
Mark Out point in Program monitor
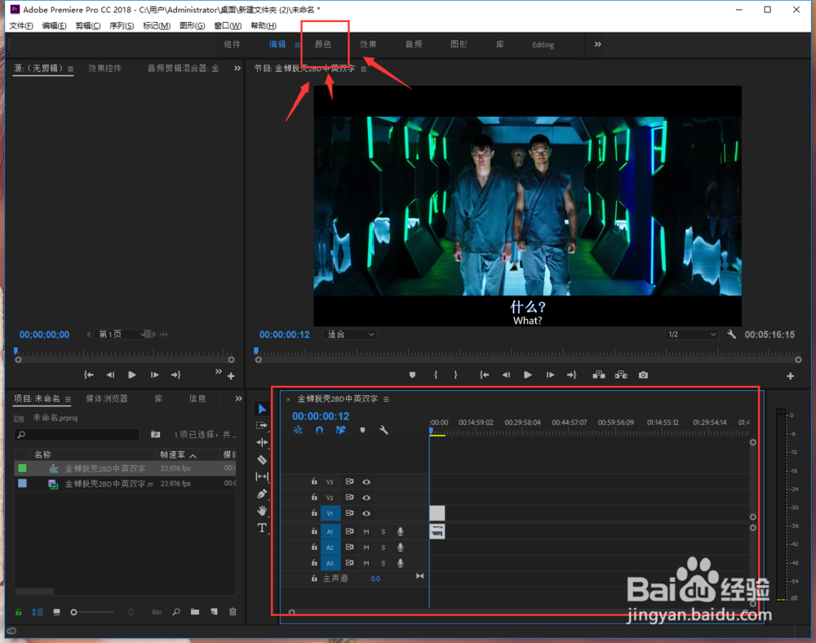tap(455, 375)
